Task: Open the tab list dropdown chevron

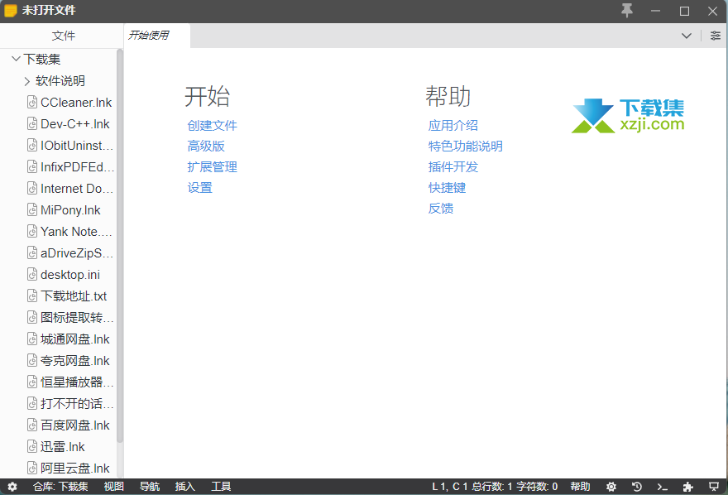Action: click(686, 36)
